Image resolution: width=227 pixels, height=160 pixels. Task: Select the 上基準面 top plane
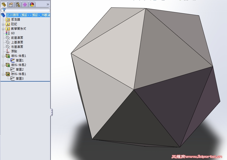point(17,42)
